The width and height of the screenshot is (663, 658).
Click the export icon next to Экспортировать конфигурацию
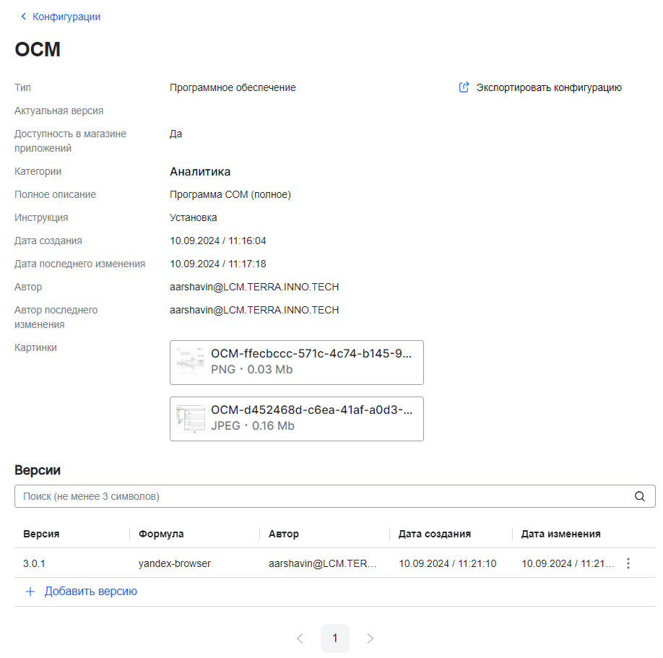point(464,87)
